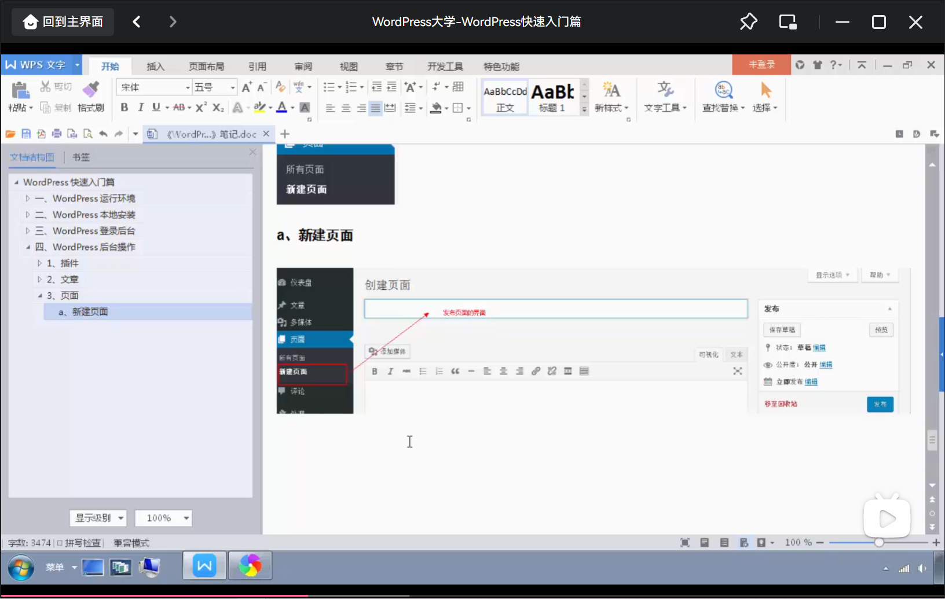Image resolution: width=945 pixels, height=599 pixels.
Task: Switch to the 页面布局 ribbon tab
Action: (206, 67)
